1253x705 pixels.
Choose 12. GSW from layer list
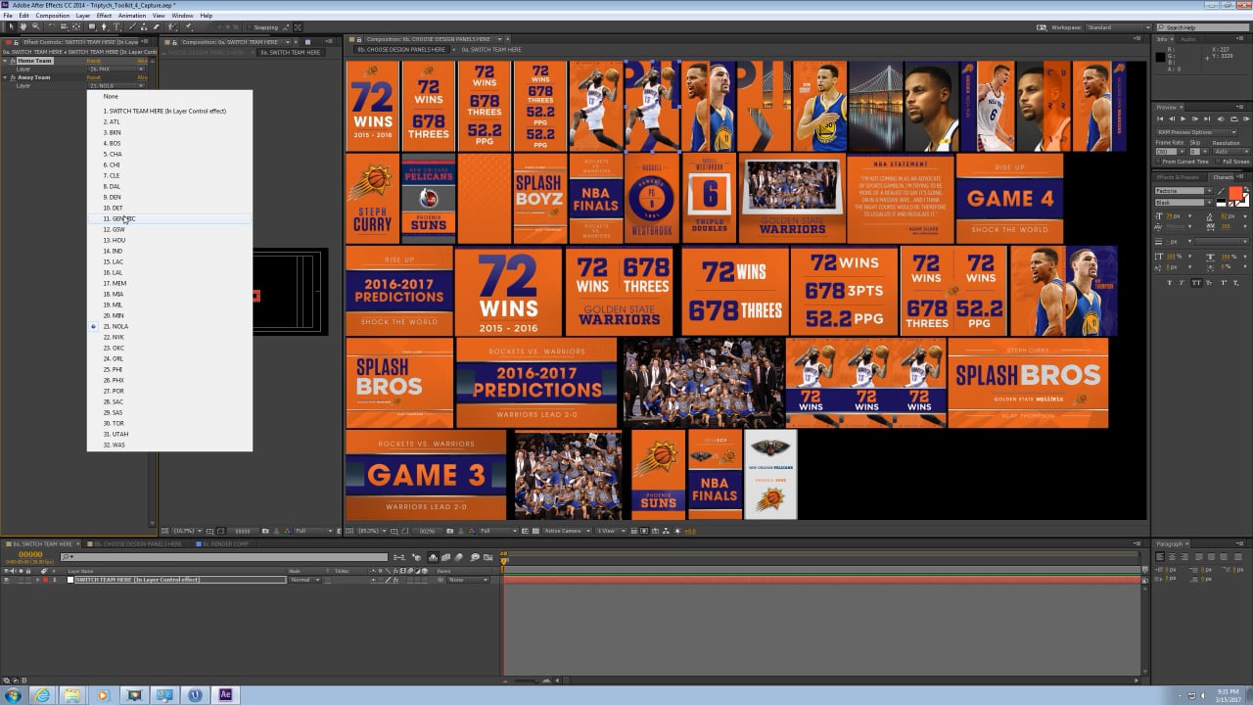point(169,229)
